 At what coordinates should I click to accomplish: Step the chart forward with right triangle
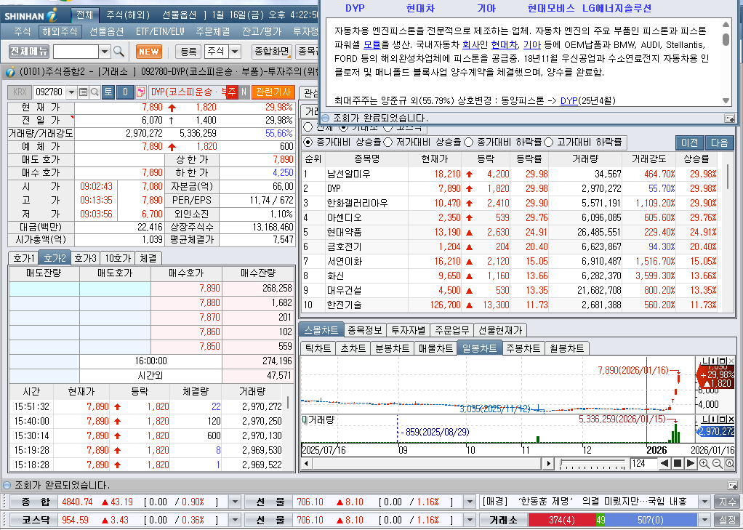691,464
